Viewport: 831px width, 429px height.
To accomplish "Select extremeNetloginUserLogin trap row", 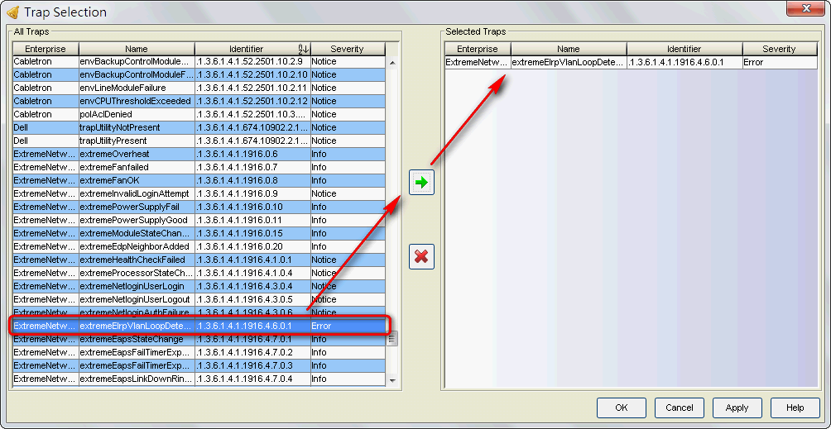I will [199, 286].
